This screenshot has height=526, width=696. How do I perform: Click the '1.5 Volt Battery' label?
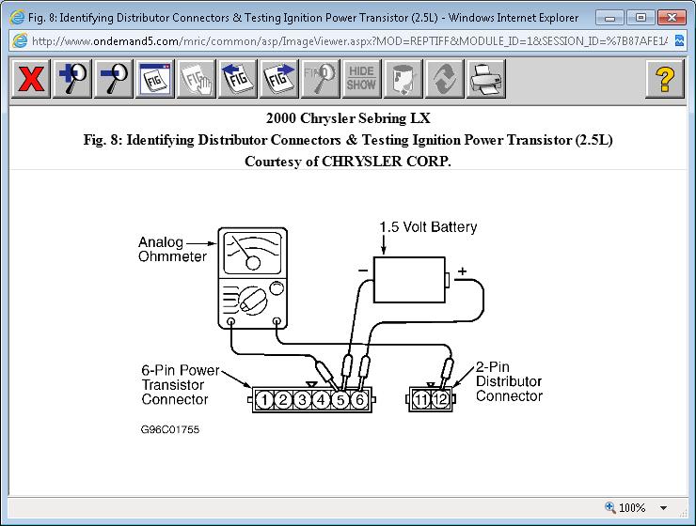[x=428, y=227]
